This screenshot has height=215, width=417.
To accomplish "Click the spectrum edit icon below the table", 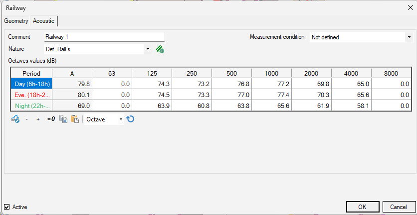I will click(15, 119).
